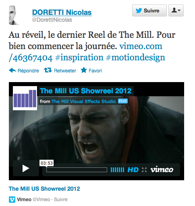Play the Vimeo video
Screen dimensions: 195x206
[26, 168]
